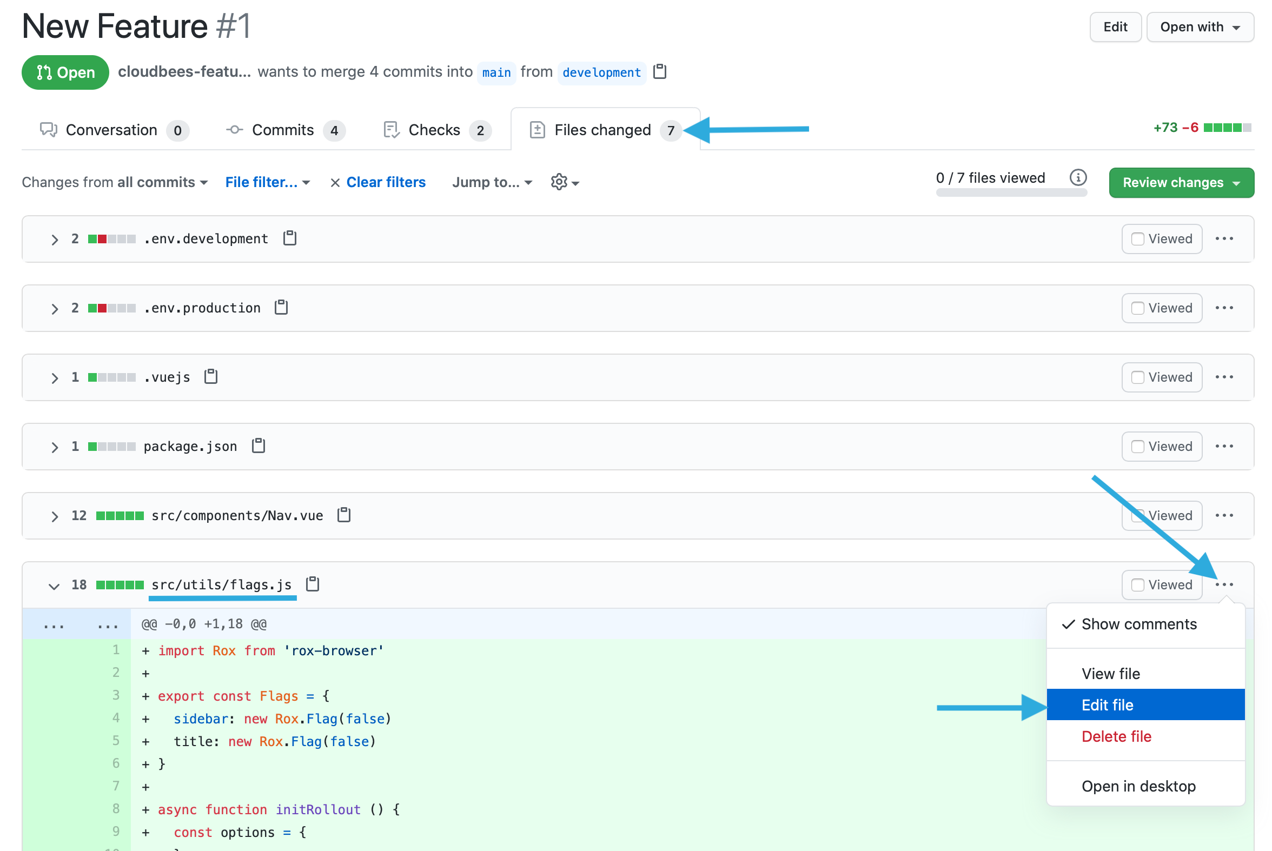Click the settings gear icon for diff options
The height and width of the screenshot is (851, 1272).
point(561,181)
